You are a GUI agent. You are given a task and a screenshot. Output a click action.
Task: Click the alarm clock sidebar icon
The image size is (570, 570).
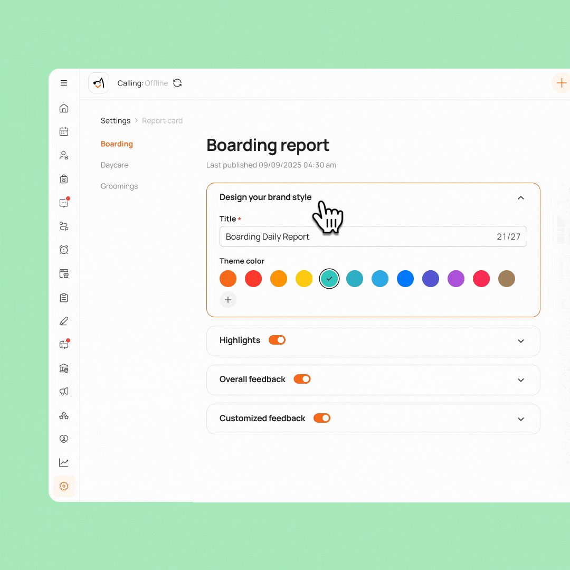[x=64, y=250]
